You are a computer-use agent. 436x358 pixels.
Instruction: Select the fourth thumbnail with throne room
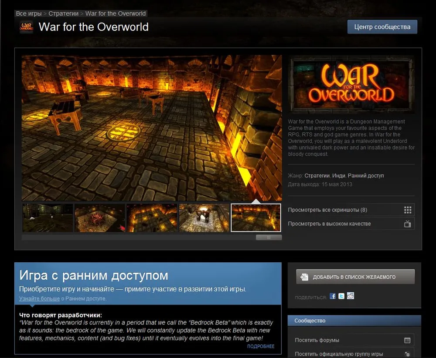coord(204,218)
